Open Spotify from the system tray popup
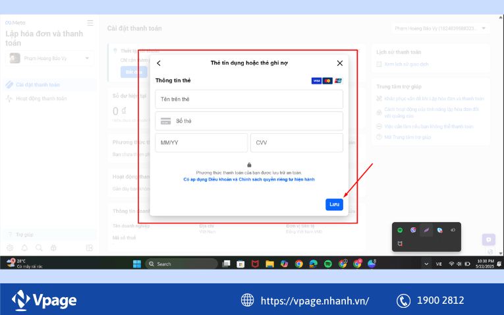This screenshot has height=315, width=504. click(400, 230)
